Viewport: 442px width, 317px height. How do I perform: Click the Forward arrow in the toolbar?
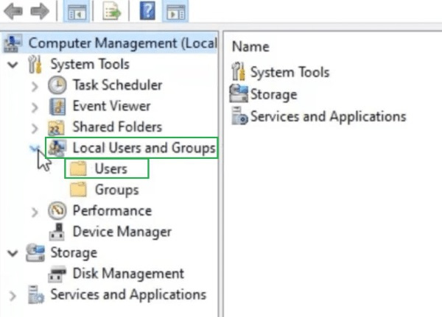pos(40,12)
